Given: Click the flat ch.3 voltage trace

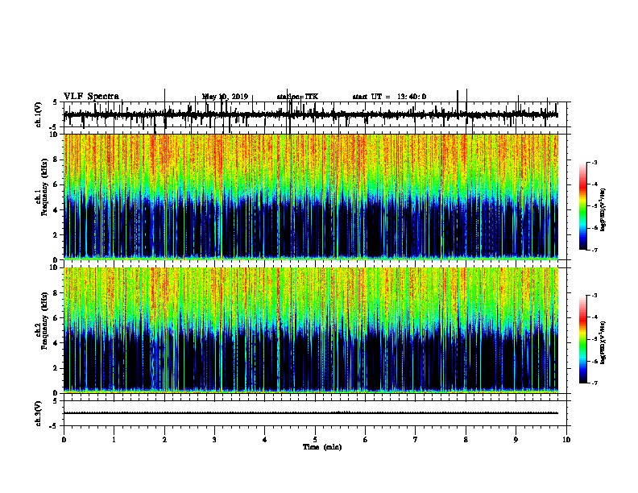Looking at the screenshot, I should [311, 413].
